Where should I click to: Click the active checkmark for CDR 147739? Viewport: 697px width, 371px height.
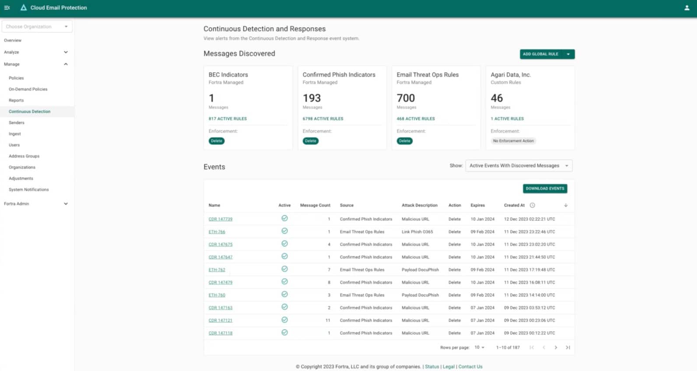pos(284,218)
